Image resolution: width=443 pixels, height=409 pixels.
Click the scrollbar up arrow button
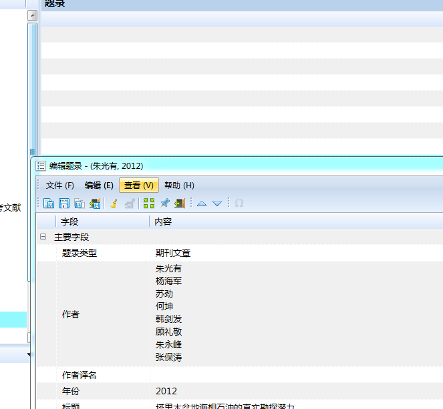point(33,15)
